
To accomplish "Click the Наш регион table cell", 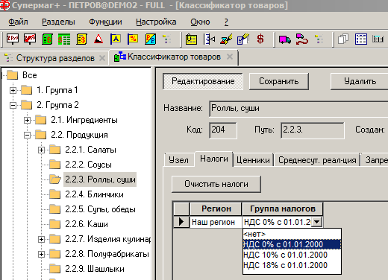I will click(216, 222).
